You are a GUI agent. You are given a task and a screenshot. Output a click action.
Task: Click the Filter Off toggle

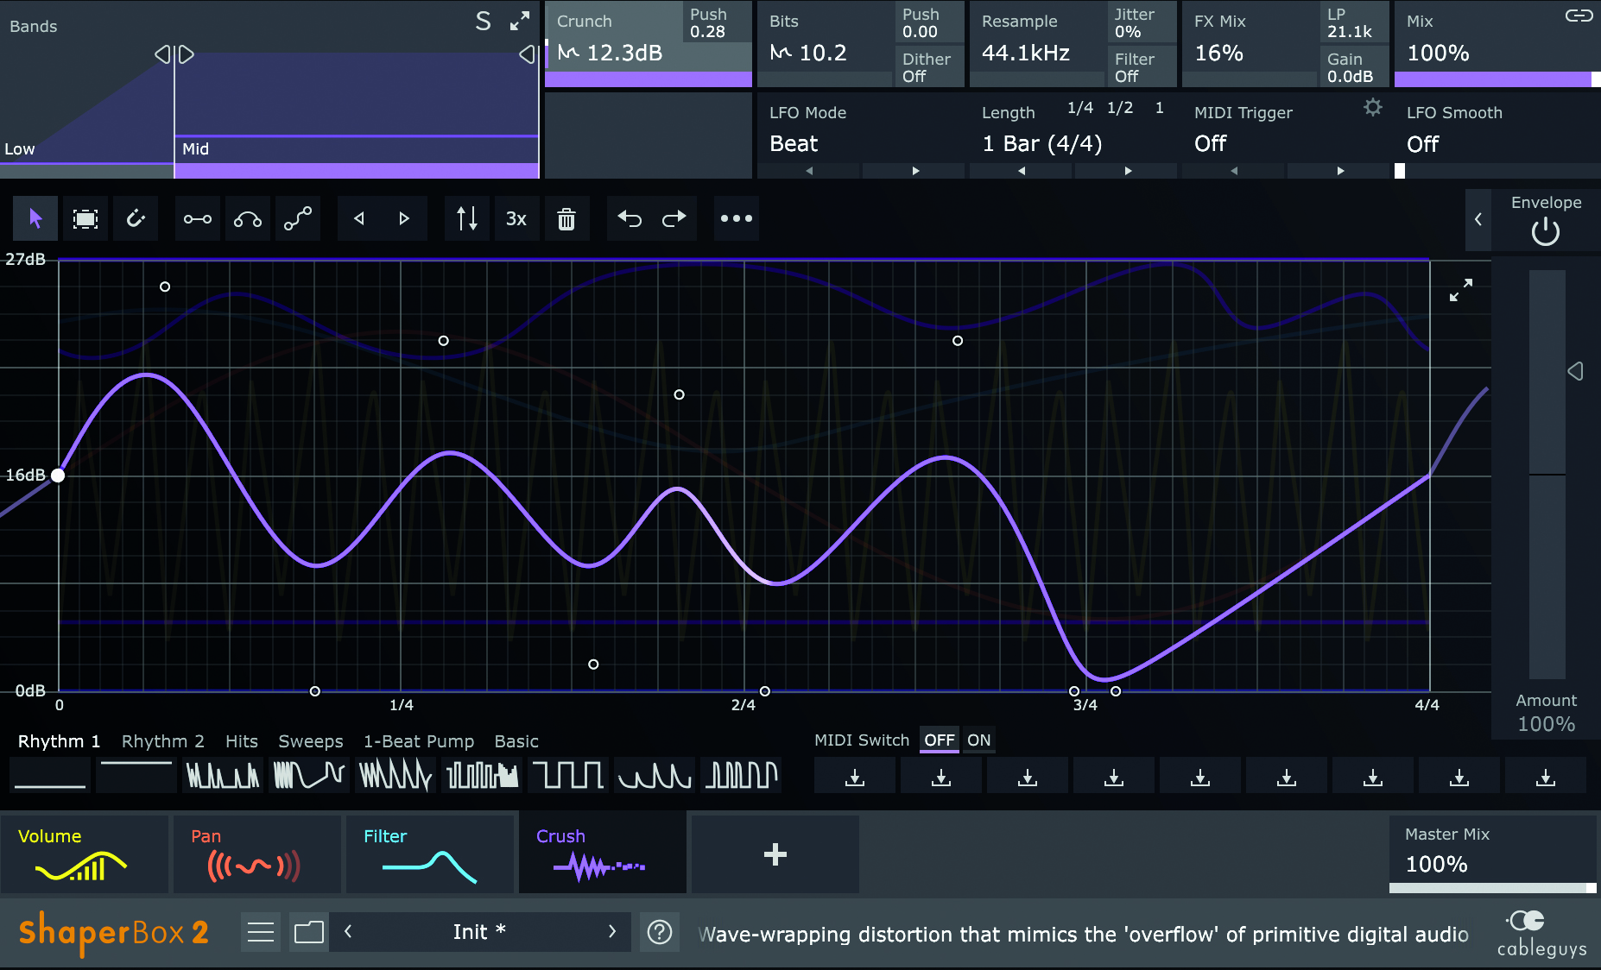tap(1142, 66)
